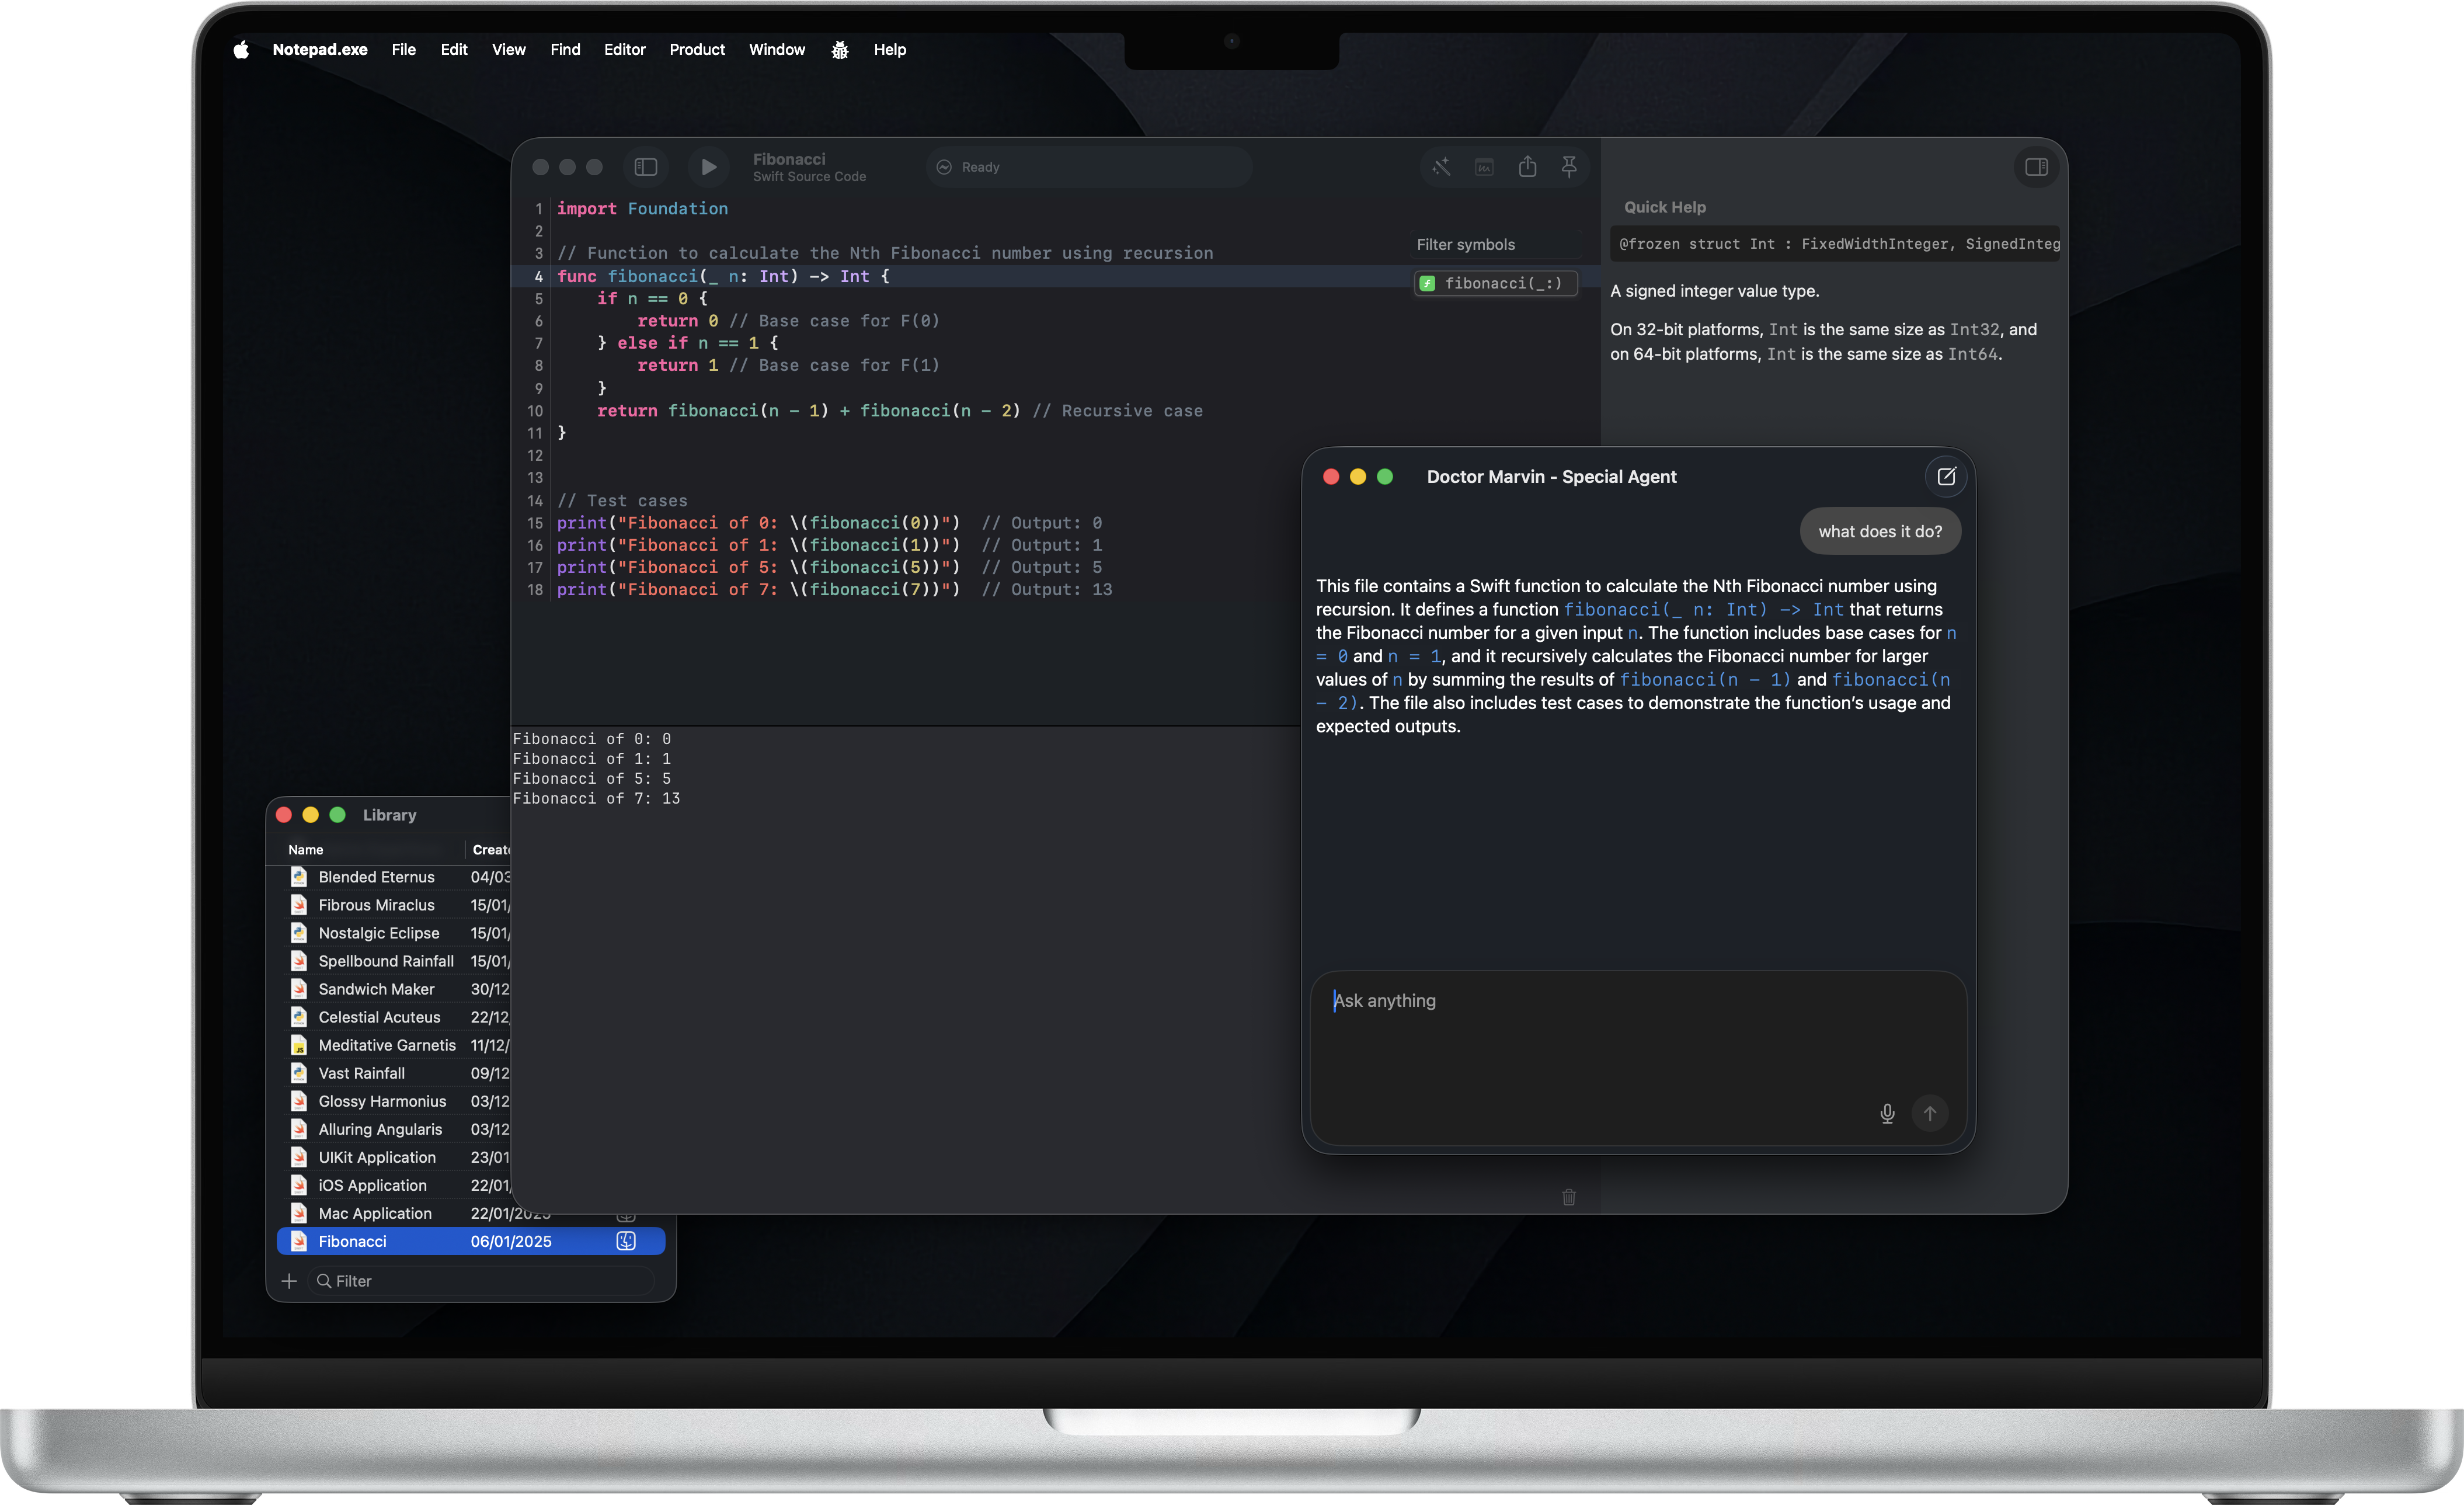Click Finder-face icon on Fibonacci row
This screenshot has width=2464, height=1505.
pos(626,1241)
